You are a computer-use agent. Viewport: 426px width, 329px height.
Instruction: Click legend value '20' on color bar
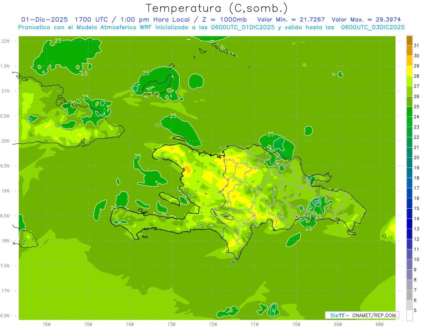pyautogui.click(x=416, y=158)
